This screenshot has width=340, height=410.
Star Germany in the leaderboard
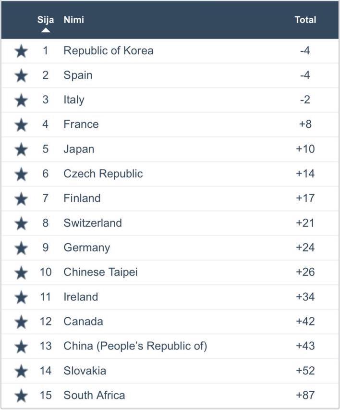[21, 248]
